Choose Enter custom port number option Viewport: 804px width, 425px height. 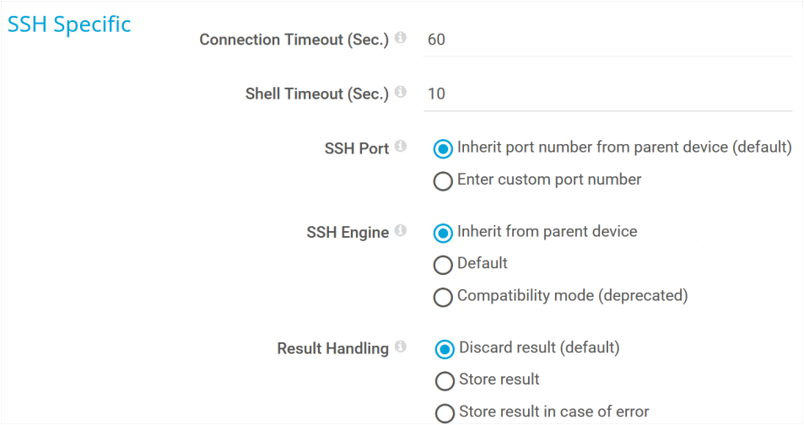[x=443, y=181]
